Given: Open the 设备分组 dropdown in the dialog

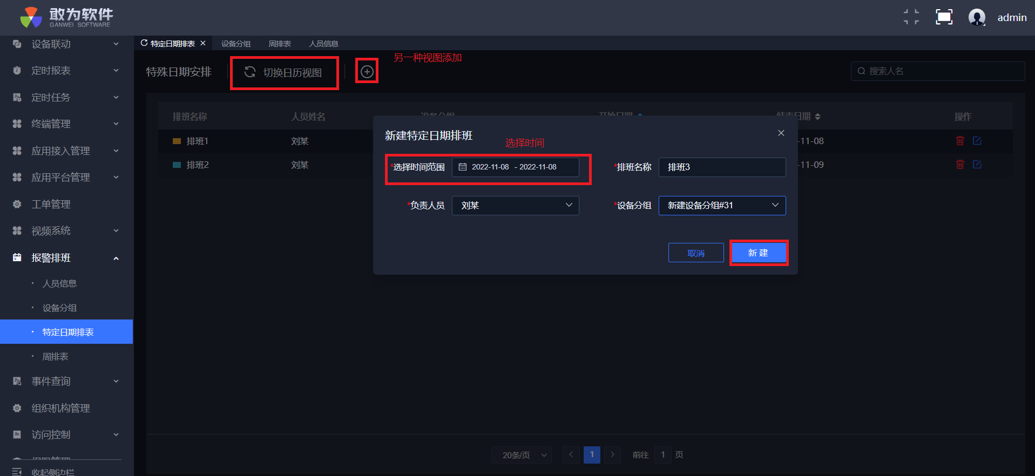Looking at the screenshot, I should point(722,206).
